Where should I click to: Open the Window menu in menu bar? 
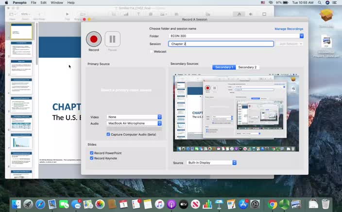pyautogui.click(x=57, y=2)
